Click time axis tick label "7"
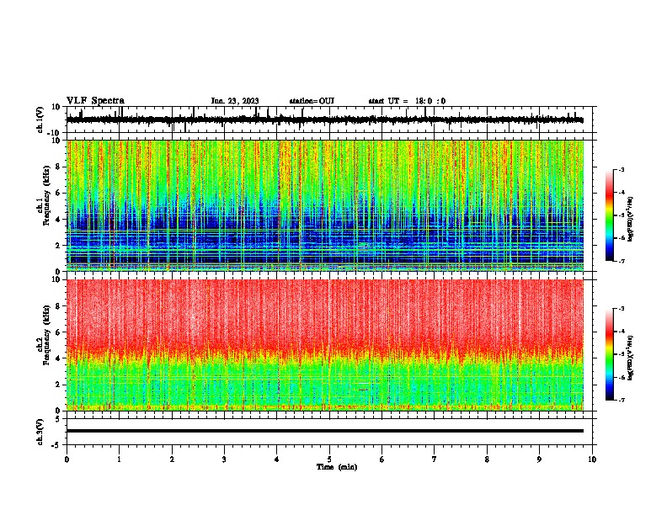This screenshot has height=515, width=667. tap(435, 459)
